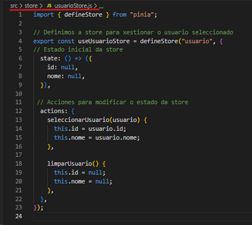Click the chevron after 'store' breadcrumb
This screenshot has height=225, width=252.
tap(41, 6)
